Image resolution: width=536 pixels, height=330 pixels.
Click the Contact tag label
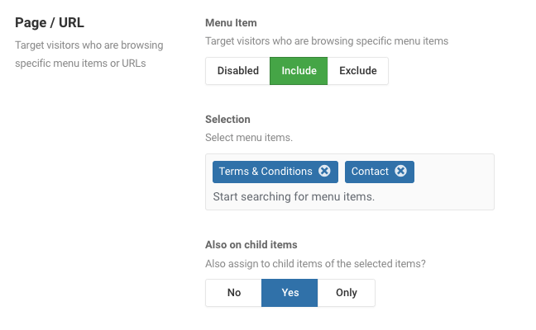370,171
